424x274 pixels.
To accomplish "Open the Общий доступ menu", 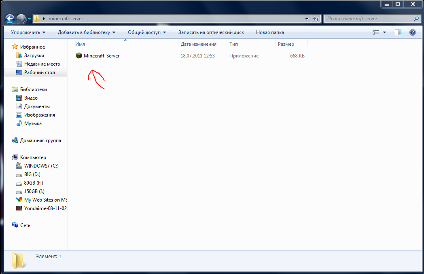I will pyautogui.click(x=147, y=32).
